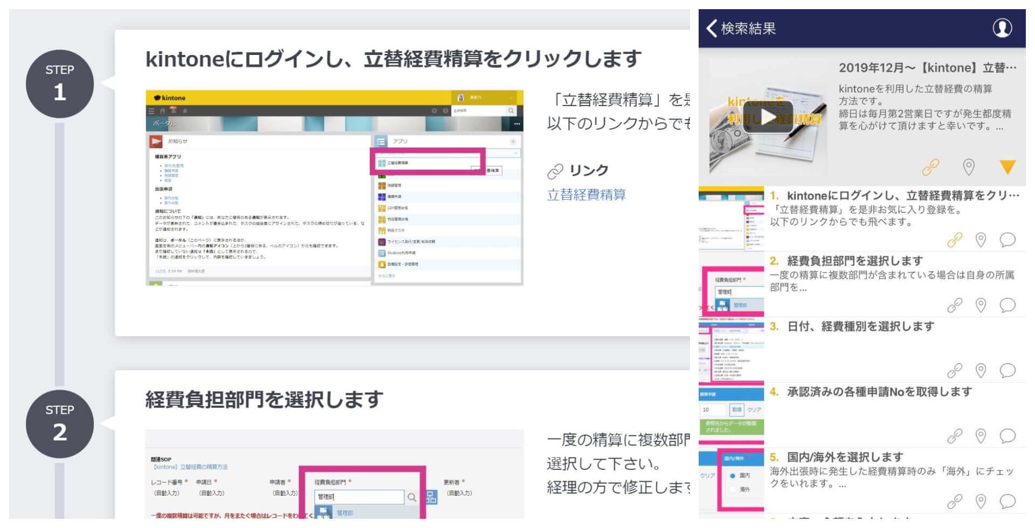Viewport: 1035px width, 528px height.
Task: Open step 4 thumbnail in results list
Action: (x=731, y=415)
